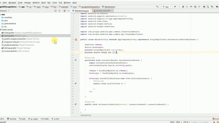The image size is (219, 123).
Task: Select the java folder in tree
Action: coord(4,20)
